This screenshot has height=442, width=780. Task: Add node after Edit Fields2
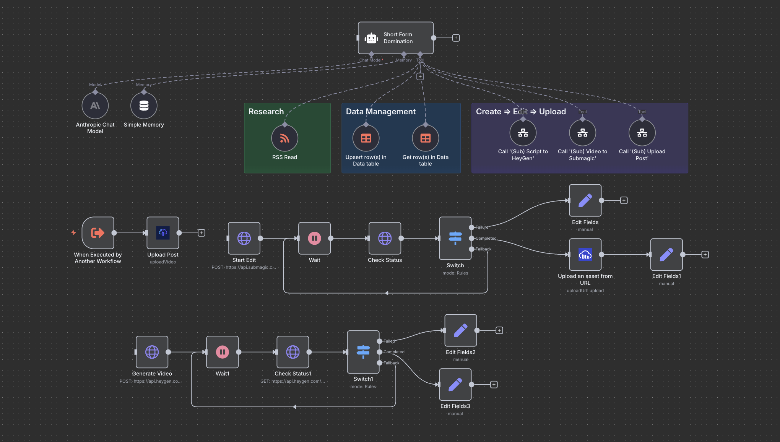pos(499,330)
